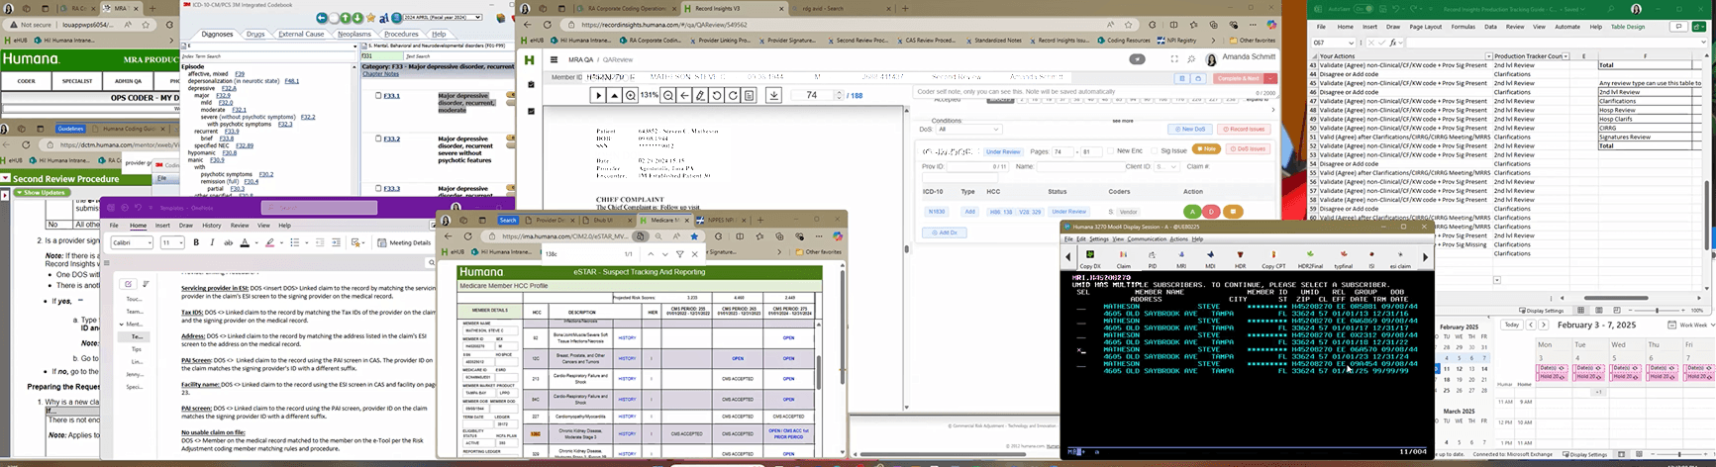Select the highlighter pen tool in viewer
Screen dimensions: 1716x467
[x=700, y=95]
